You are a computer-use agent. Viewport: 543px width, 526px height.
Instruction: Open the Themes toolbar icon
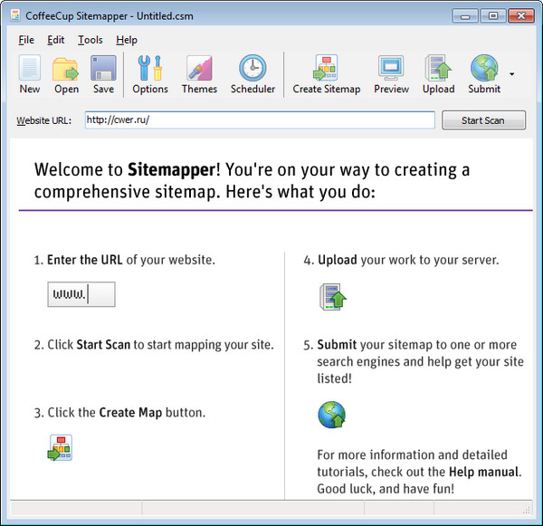point(199,74)
